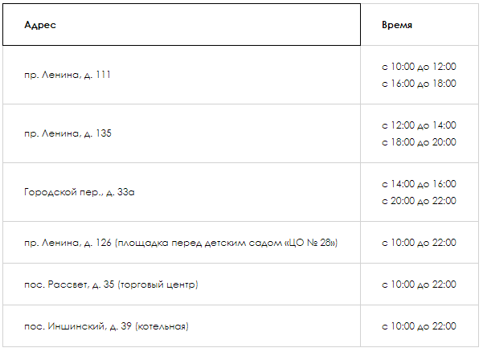
Task: Click time с 16:00 до 18:00
Action: point(419,84)
